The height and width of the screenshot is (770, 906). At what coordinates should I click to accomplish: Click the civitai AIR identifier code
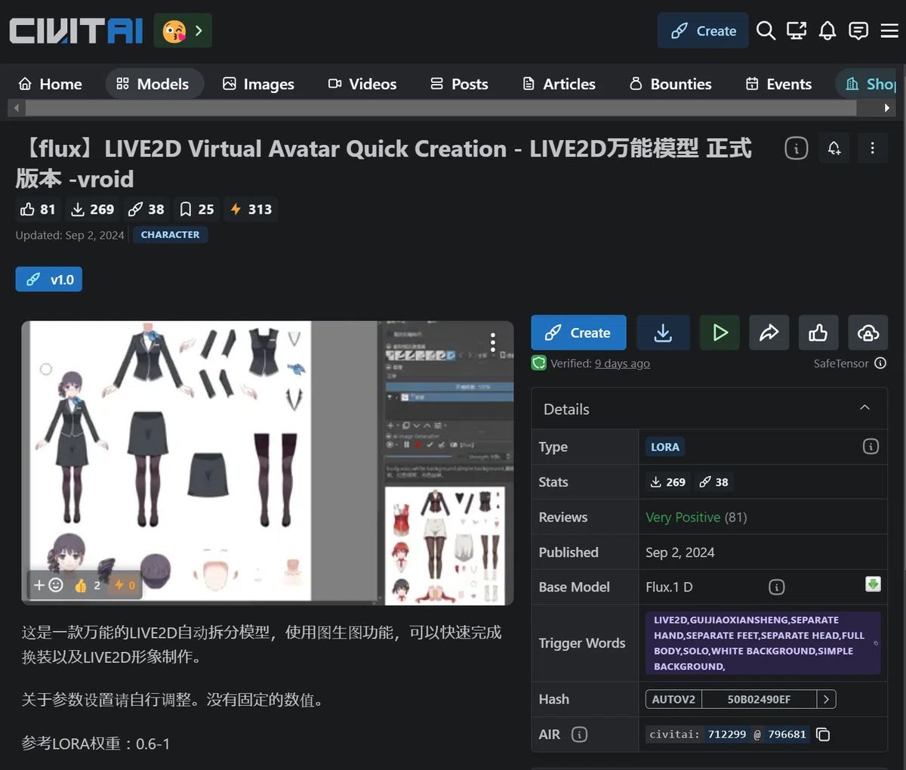pos(728,734)
